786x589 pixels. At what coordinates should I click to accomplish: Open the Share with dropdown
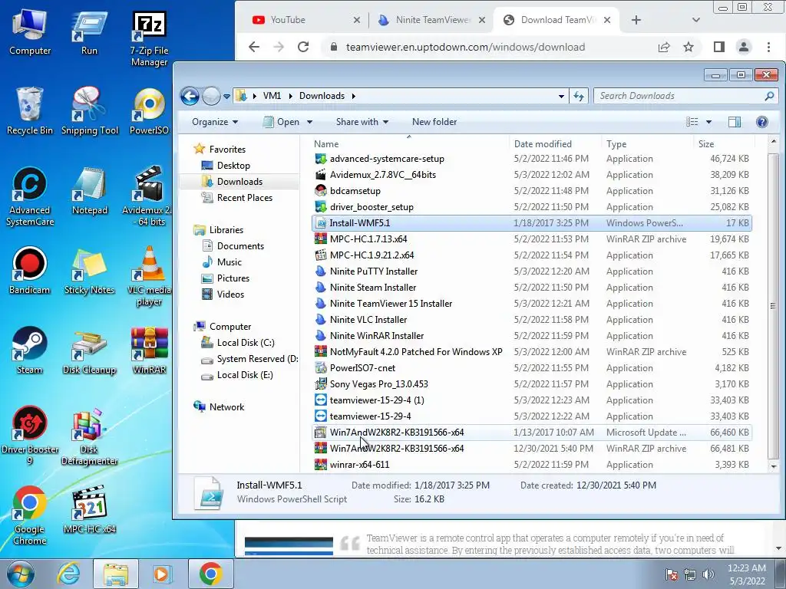pyautogui.click(x=362, y=122)
